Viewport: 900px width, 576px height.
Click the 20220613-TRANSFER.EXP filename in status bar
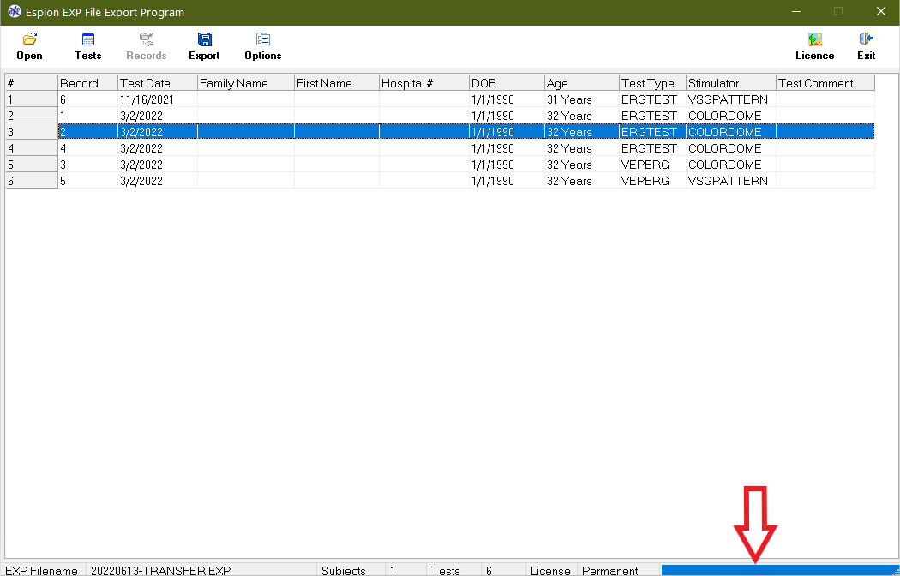[x=161, y=571]
